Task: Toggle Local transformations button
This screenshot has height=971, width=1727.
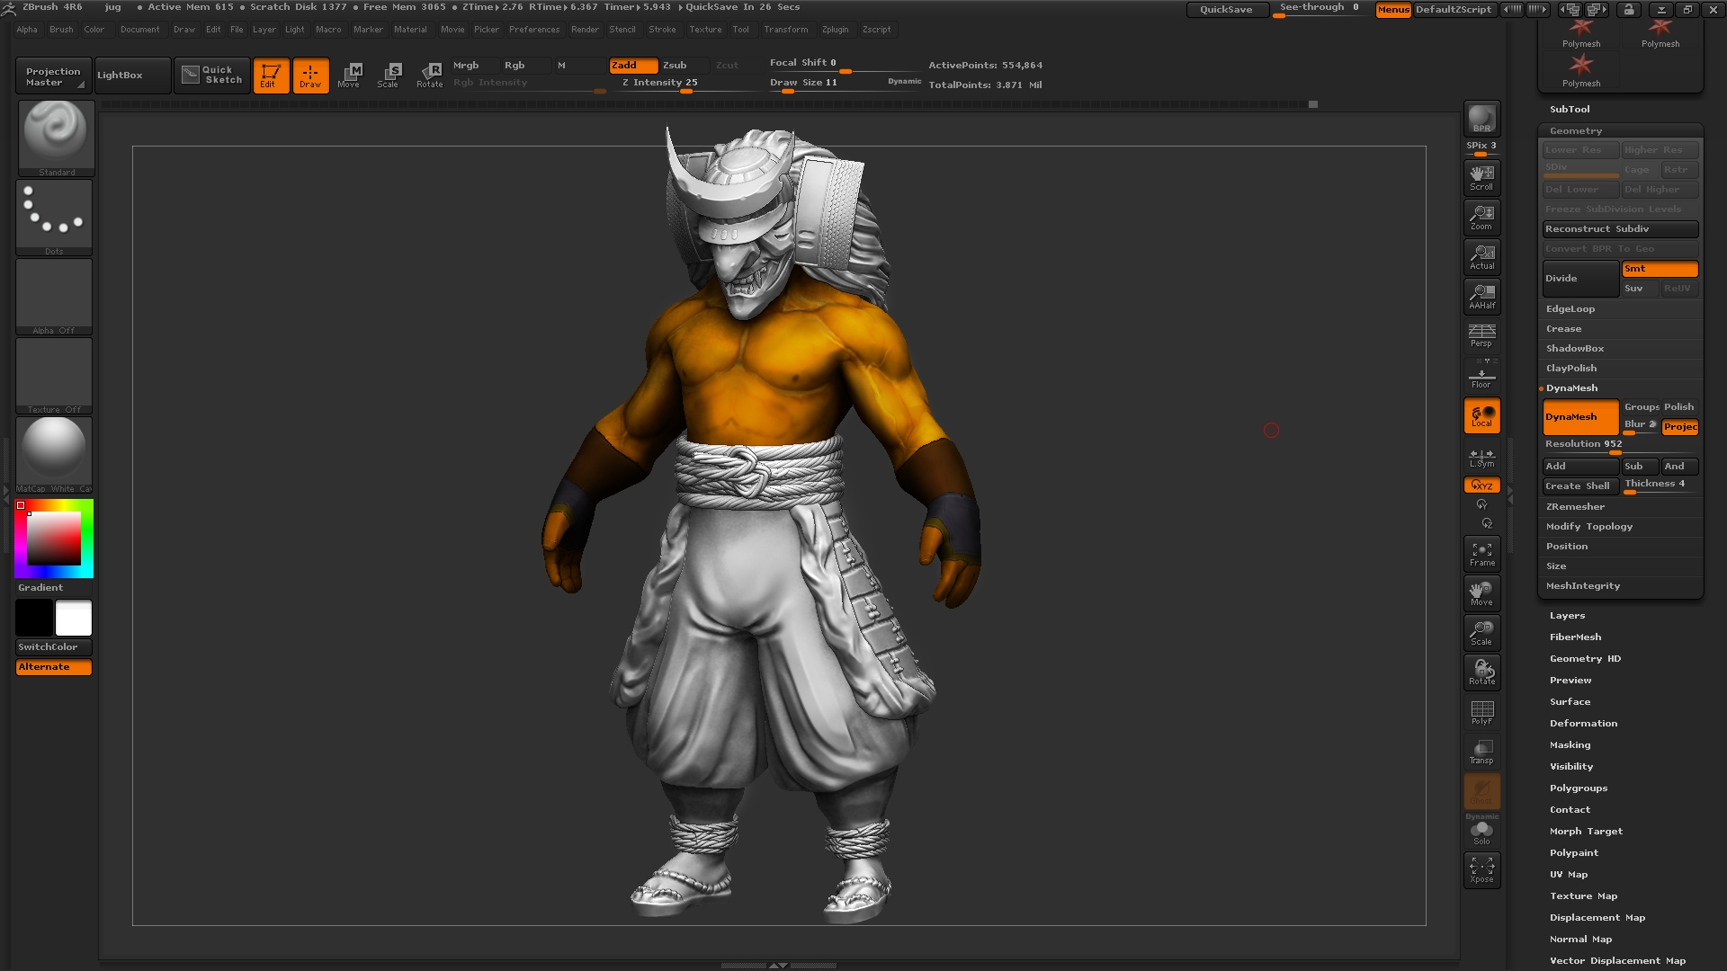Action: pos(1481,415)
